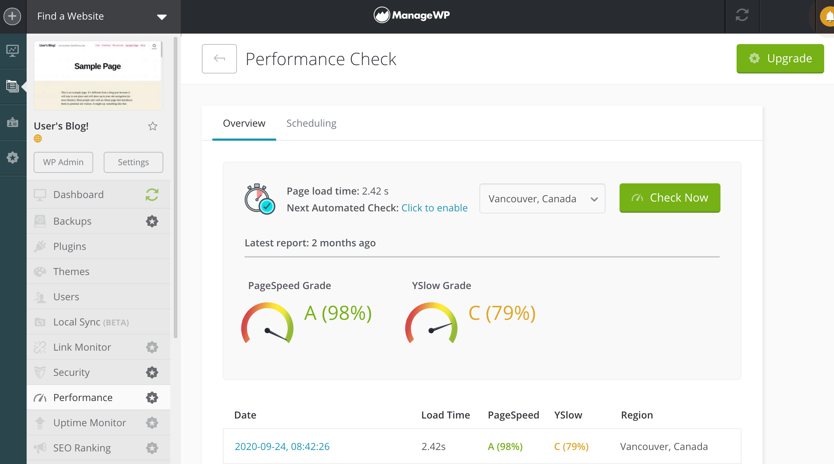Click the Check Now button
Viewport: 834px width, 464px height.
tap(669, 197)
